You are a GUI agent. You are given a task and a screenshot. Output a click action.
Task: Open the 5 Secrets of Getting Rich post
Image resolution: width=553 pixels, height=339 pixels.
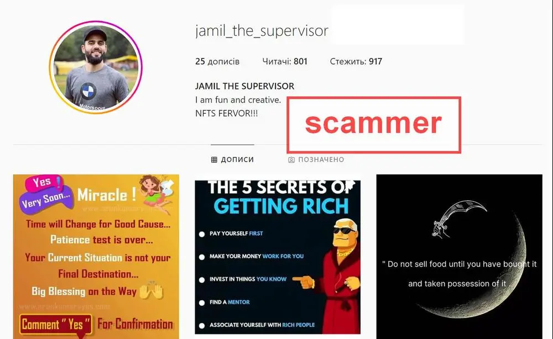tap(278, 257)
